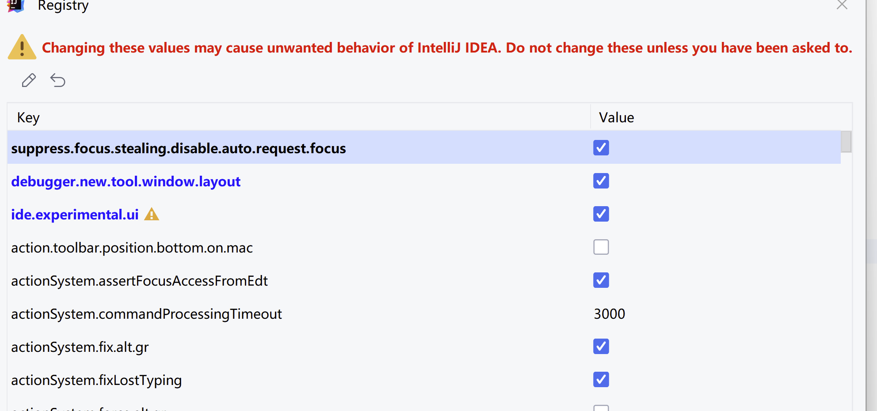Toggle actionSystem.fixLostTyping off
This screenshot has height=411, width=877.
pyautogui.click(x=601, y=380)
